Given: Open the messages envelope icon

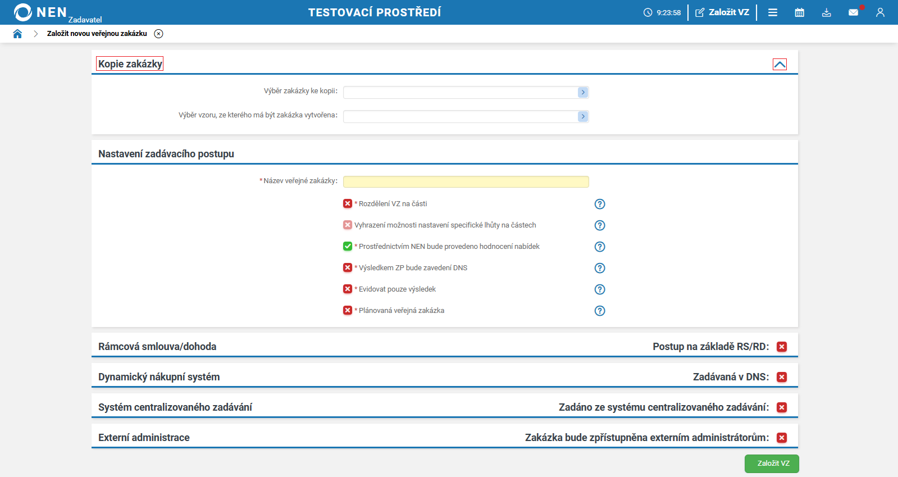Looking at the screenshot, I should (x=853, y=12).
